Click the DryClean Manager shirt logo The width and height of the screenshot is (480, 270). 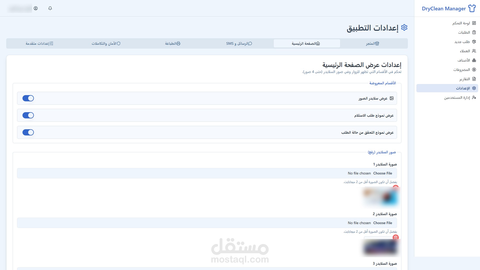[x=472, y=8]
